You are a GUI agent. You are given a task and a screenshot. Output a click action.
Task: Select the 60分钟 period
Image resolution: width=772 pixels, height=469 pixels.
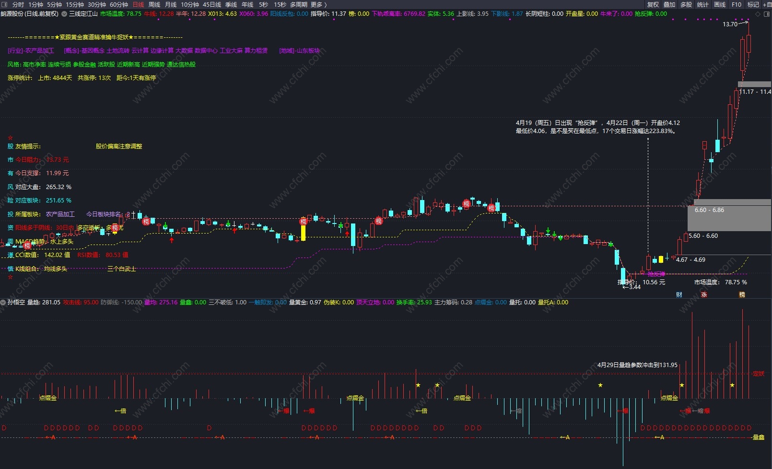tap(119, 4)
